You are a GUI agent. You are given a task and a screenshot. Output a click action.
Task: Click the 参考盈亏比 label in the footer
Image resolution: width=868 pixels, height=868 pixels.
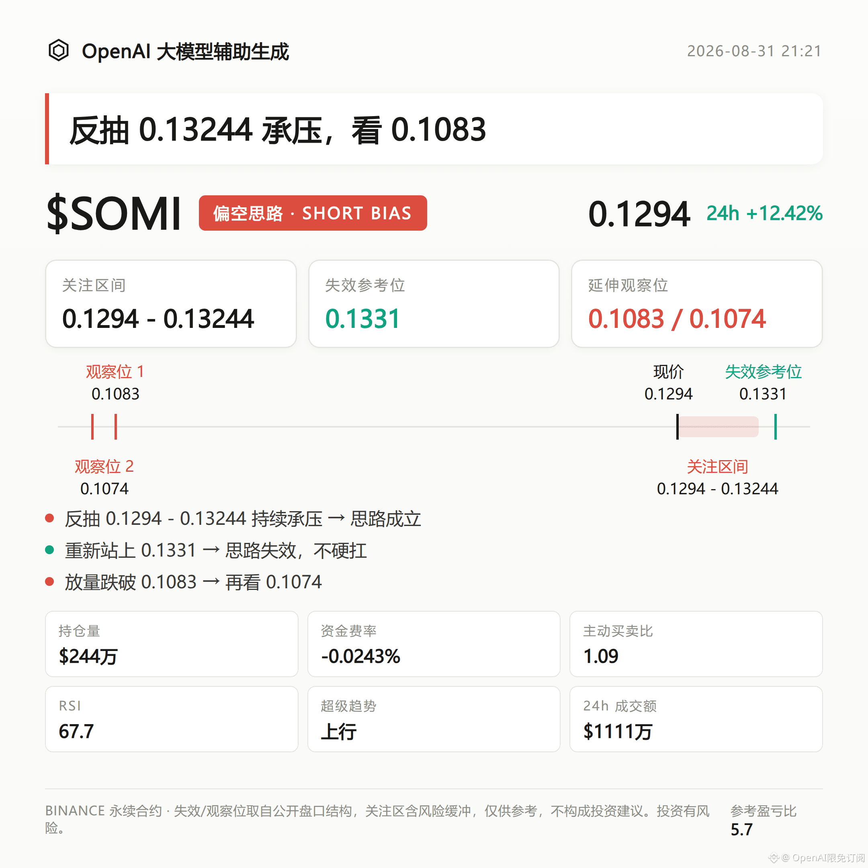click(764, 811)
